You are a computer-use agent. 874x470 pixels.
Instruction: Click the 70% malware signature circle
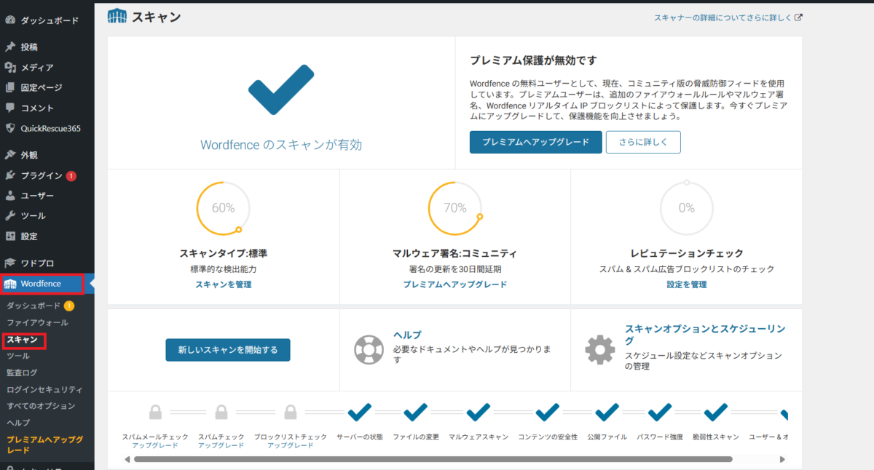[454, 208]
